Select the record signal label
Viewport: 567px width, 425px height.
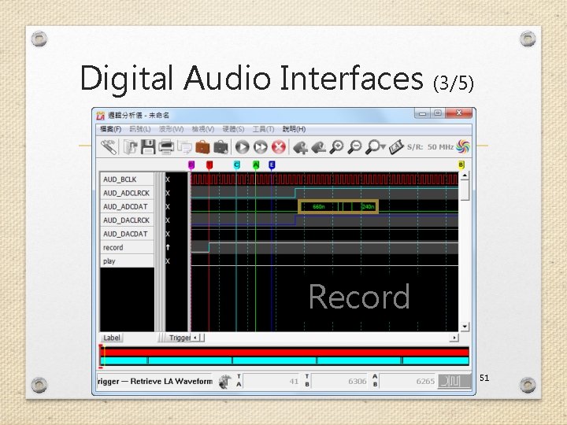(128, 248)
